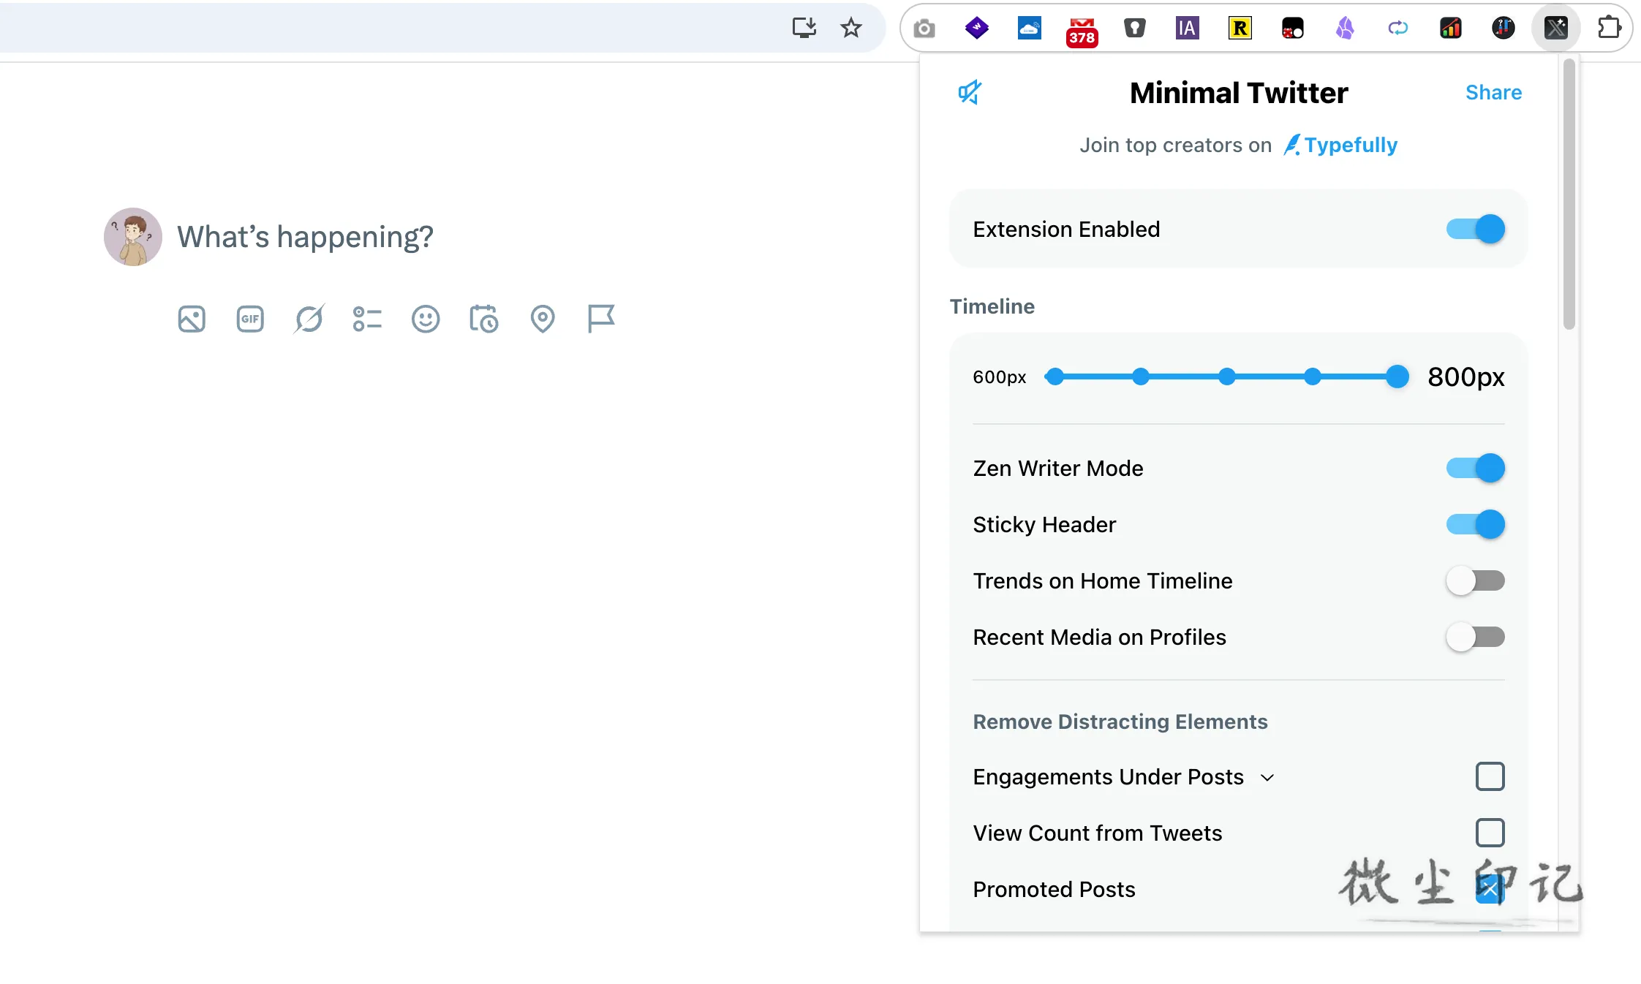Viewport: 1641px width, 984px height.
Task: Insert a GIF into the post
Action: point(250,319)
